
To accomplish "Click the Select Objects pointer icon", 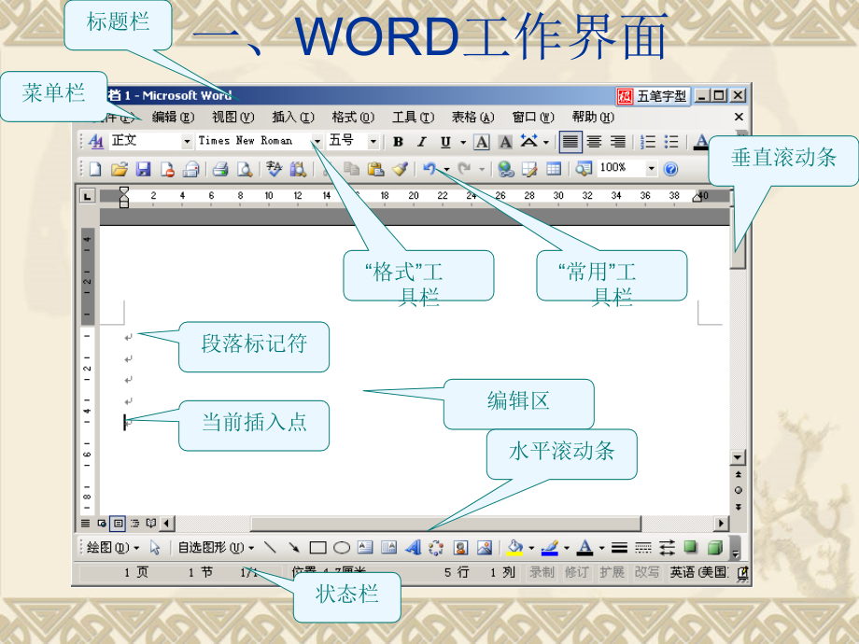I will 156,547.
